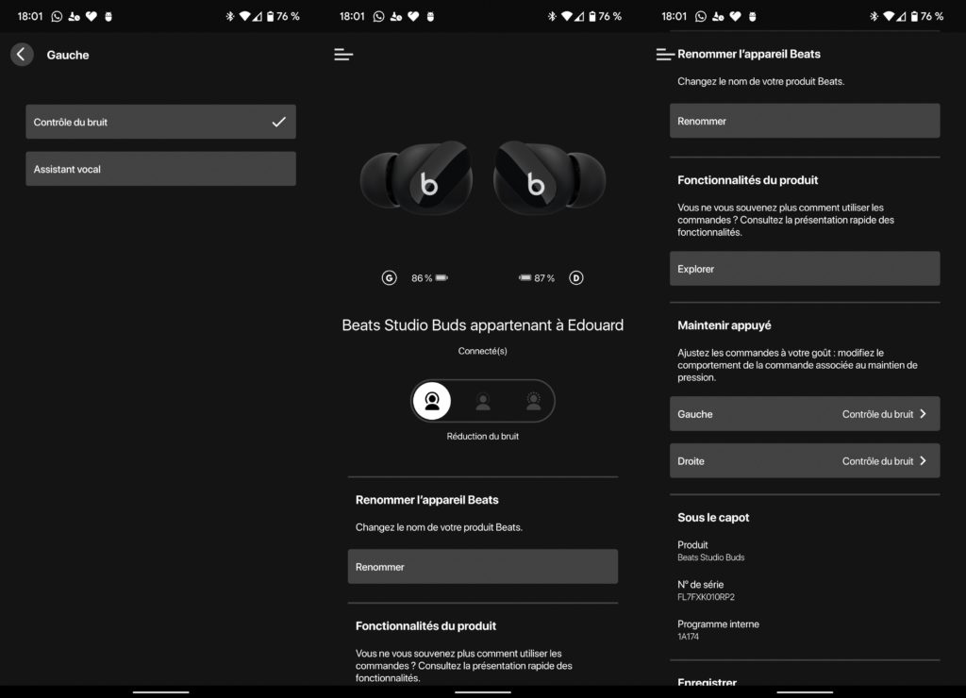Tap the back arrow next to Gauche

[x=22, y=54]
